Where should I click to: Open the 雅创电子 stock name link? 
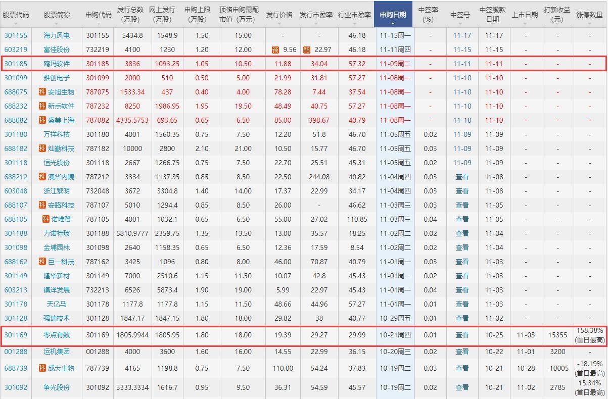57,78
